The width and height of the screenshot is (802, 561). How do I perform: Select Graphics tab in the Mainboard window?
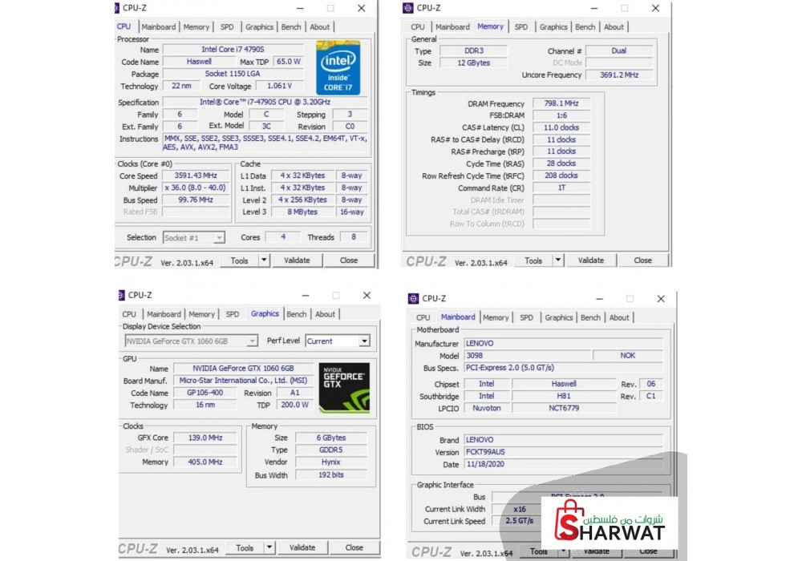559,318
